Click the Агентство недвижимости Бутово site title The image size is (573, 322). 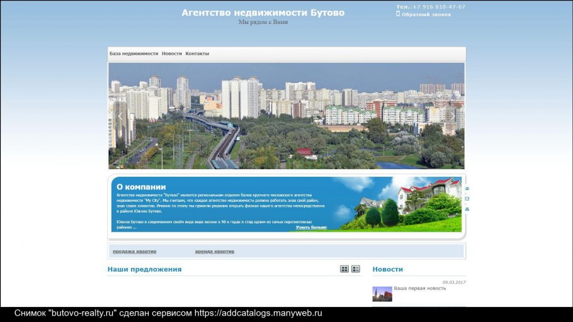pos(263,13)
